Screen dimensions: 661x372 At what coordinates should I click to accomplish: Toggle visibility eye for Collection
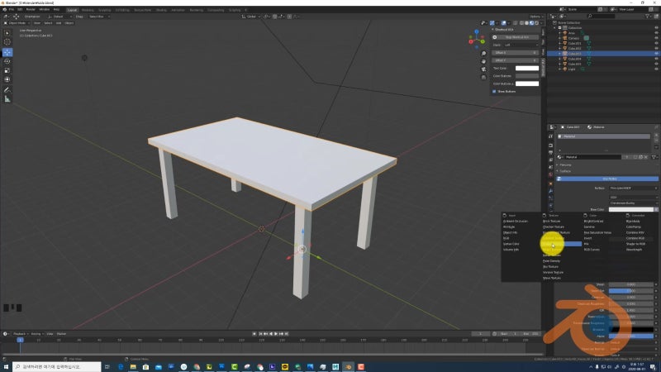pyautogui.click(x=656, y=28)
